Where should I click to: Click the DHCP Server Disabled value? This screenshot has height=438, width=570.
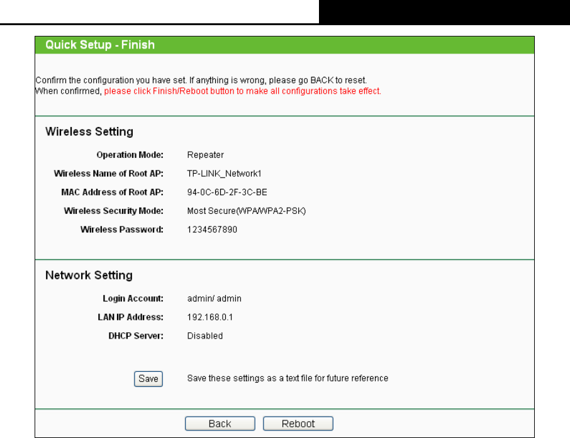tap(205, 336)
